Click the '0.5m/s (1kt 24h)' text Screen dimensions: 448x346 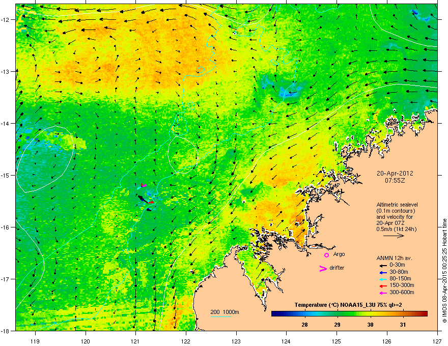pos(396,229)
